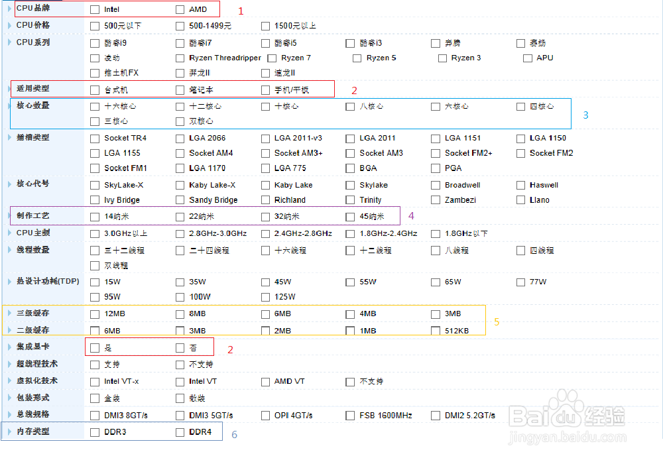The height and width of the screenshot is (460, 663).
Task: Click the Socket TR4 label
Action: coord(125,139)
